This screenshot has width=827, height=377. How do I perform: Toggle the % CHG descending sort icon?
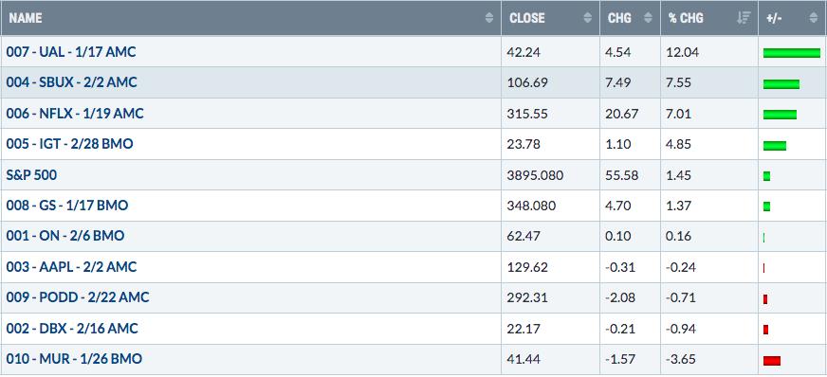(744, 18)
